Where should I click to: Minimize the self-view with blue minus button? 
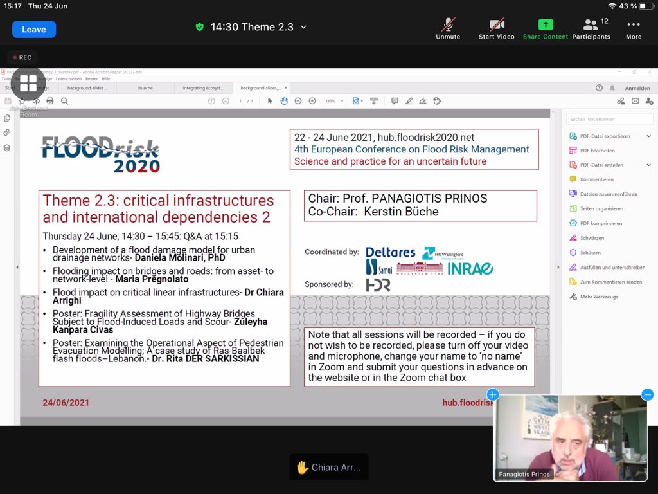click(648, 394)
